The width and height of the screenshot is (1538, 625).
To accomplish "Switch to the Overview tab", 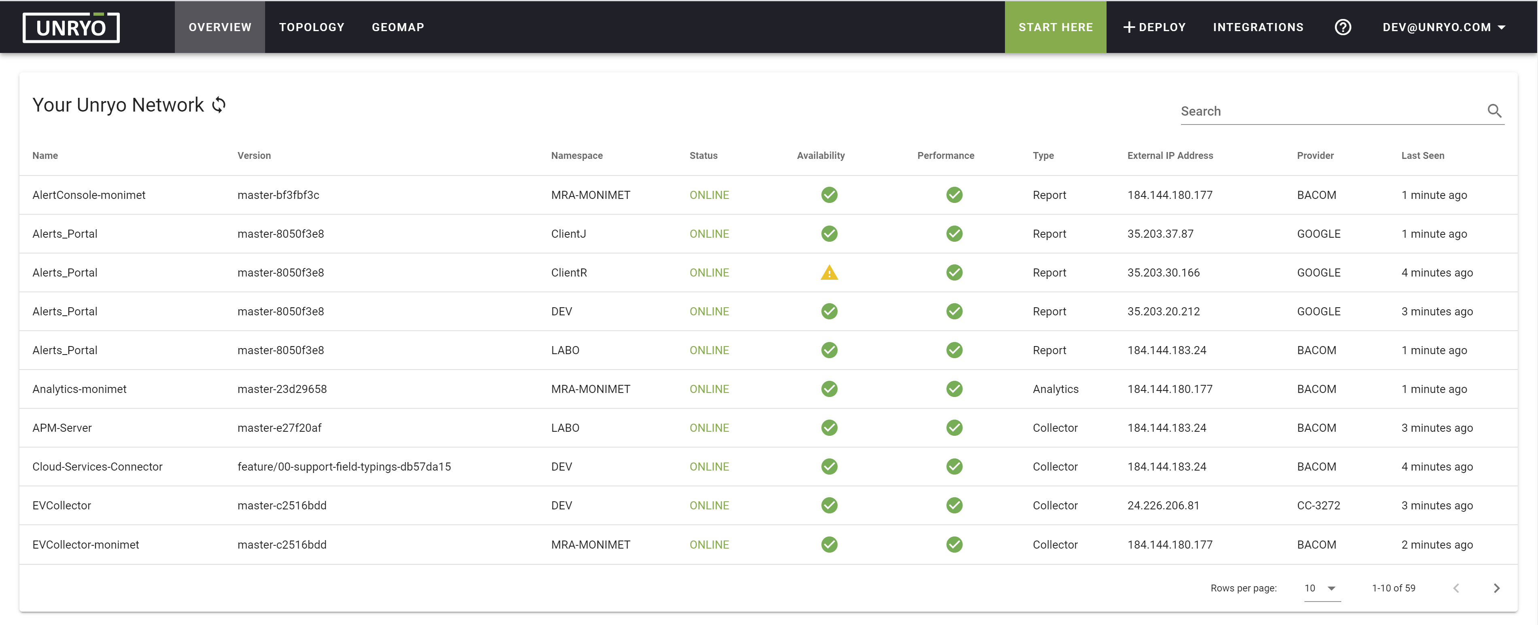I will click(220, 27).
